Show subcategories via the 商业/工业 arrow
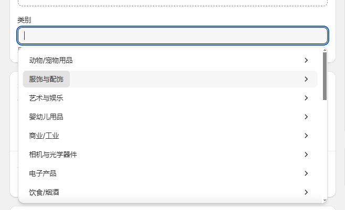Screen dimensions: 345x210 (306, 136)
